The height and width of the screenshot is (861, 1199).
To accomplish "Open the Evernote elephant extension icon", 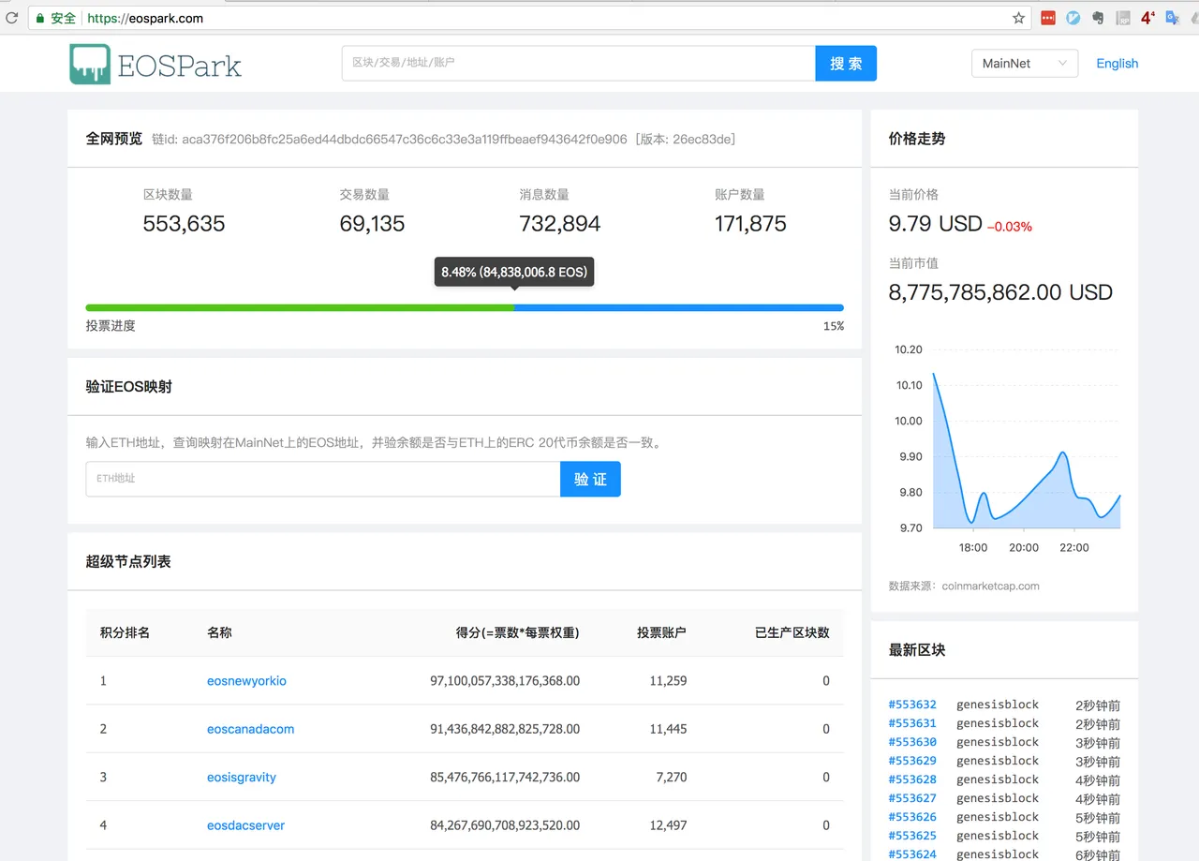I will click(1098, 18).
